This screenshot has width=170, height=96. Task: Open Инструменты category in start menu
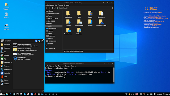6,62
